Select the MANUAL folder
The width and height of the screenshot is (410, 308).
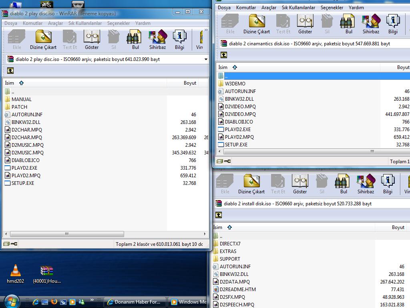[x=21, y=99]
